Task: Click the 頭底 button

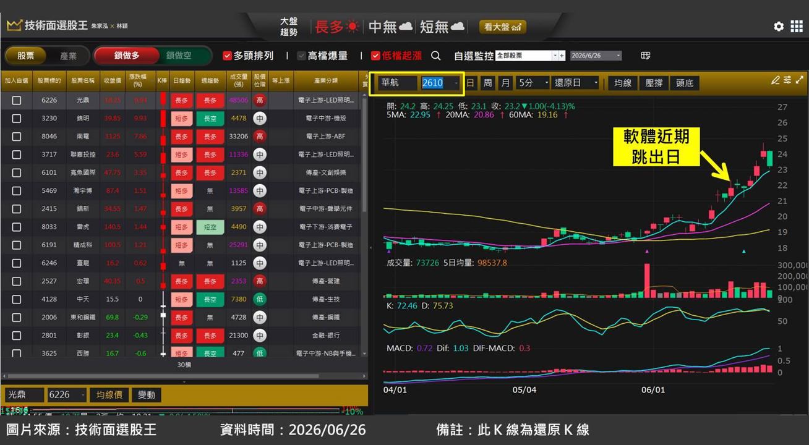Action: point(685,83)
